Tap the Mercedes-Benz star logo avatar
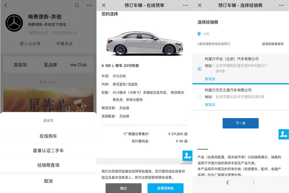The image size is (289, 193). (x=14, y=23)
